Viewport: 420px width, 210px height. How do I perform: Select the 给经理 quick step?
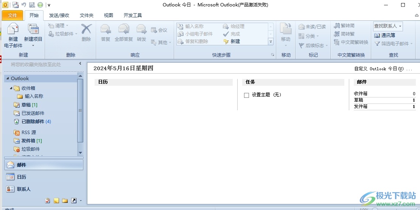(x=234, y=26)
